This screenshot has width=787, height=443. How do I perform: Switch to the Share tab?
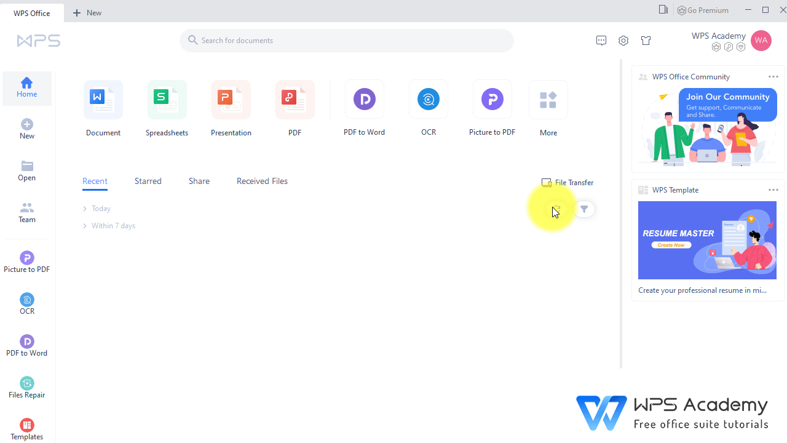pos(199,182)
